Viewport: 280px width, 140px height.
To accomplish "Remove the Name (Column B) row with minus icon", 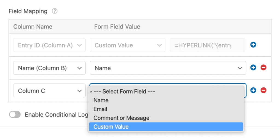I will tap(263, 68).
